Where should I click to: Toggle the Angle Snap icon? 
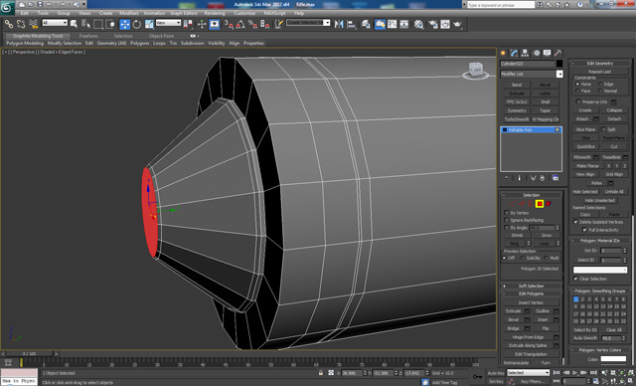click(x=240, y=24)
